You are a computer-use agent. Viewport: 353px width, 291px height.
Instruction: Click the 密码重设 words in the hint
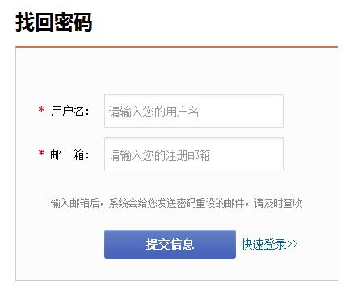(196, 203)
